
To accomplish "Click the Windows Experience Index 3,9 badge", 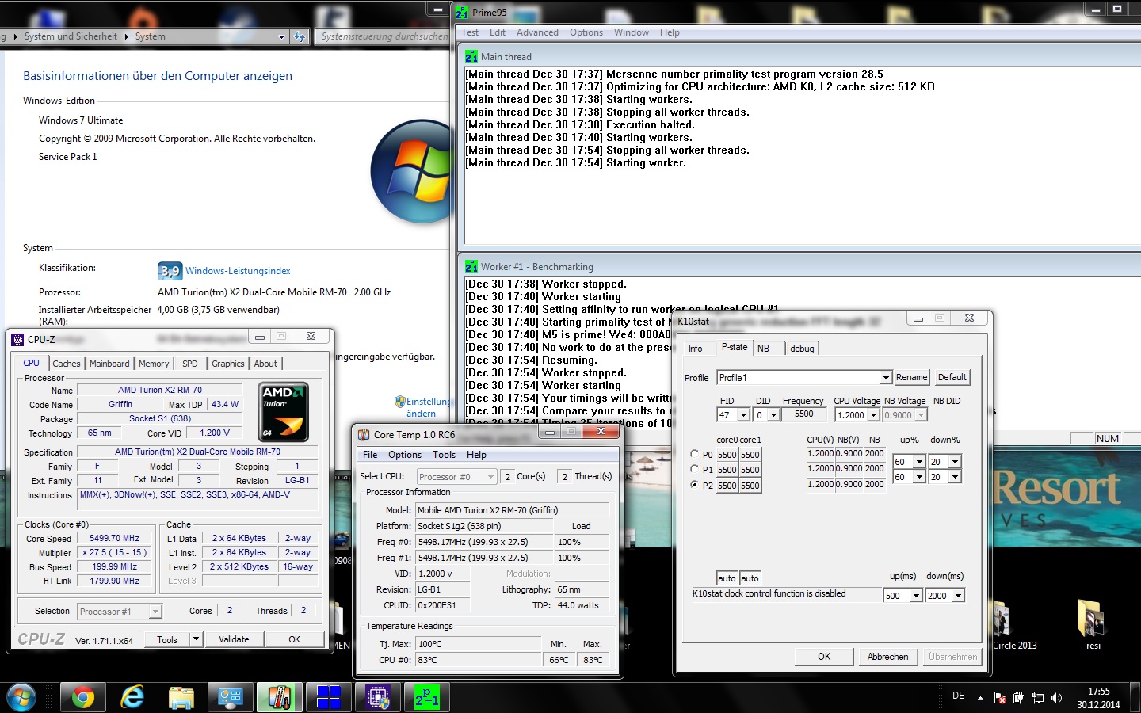I will [x=170, y=271].
